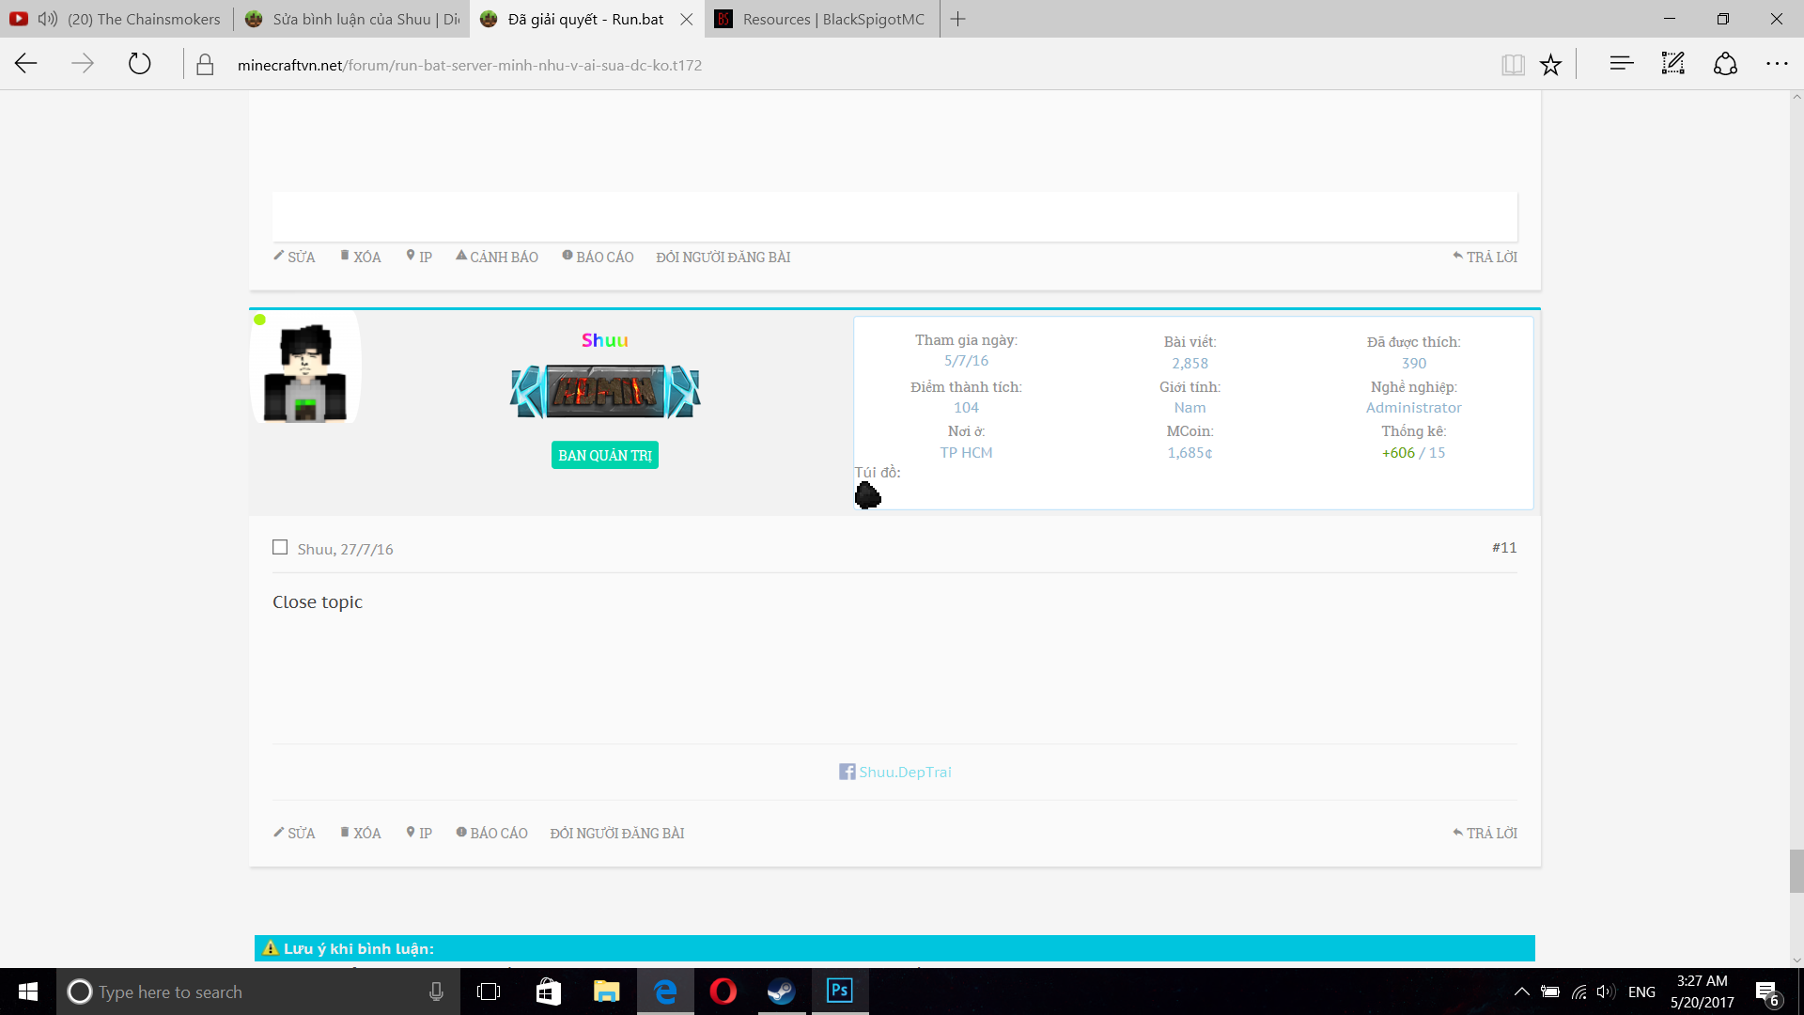The width and height of the screenshot is (1804, 1015).
Task: Click the Edge reading view icon
Action: point(1513,65)
